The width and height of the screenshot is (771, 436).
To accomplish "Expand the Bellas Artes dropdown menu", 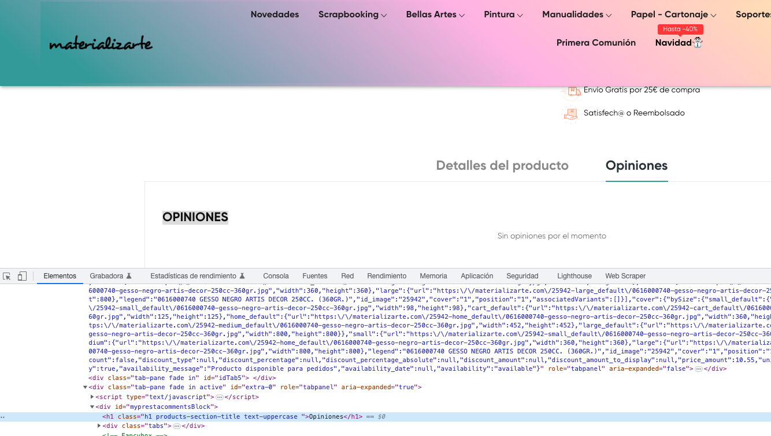I will coord(435,14).
